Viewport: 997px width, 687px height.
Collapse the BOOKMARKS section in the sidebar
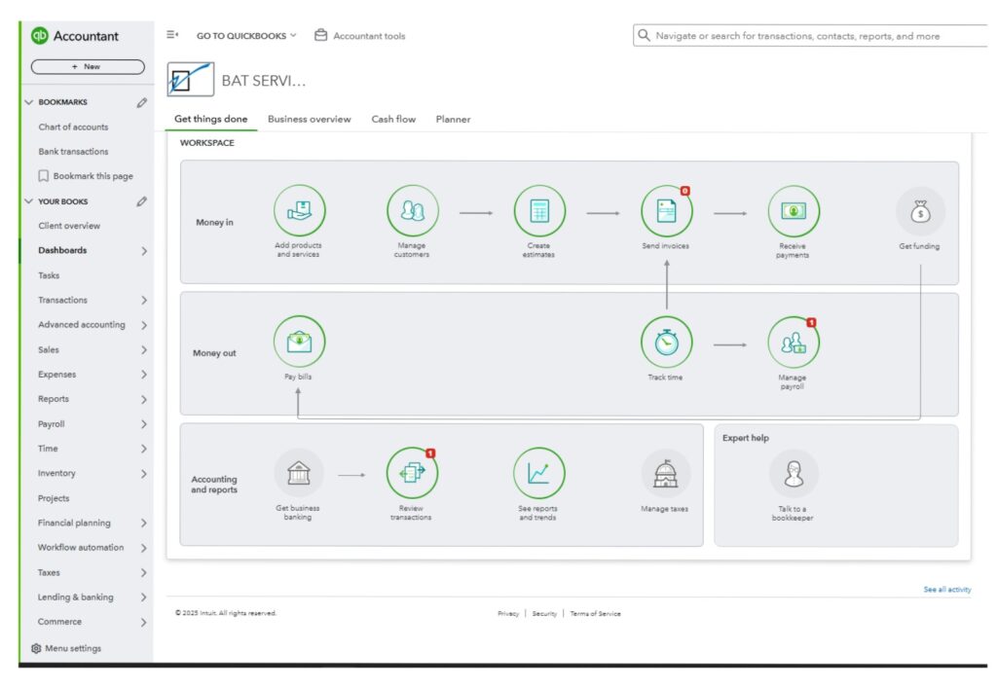pos(28,102)
